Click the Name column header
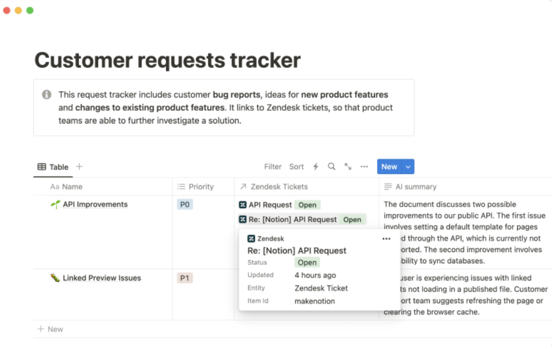552x346 pixels. [66, 187]
